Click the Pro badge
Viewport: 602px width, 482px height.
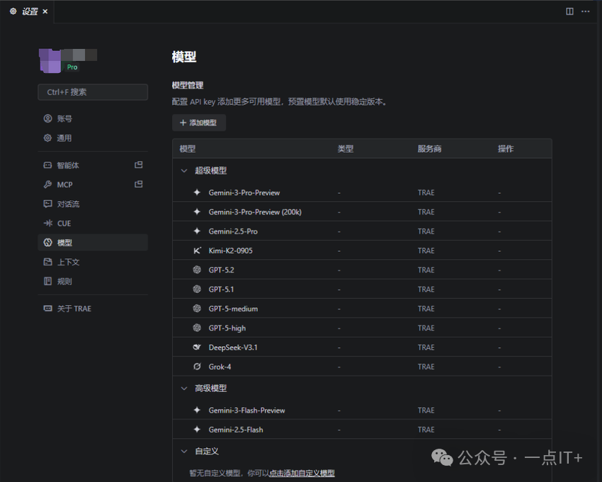coord(72,67)
